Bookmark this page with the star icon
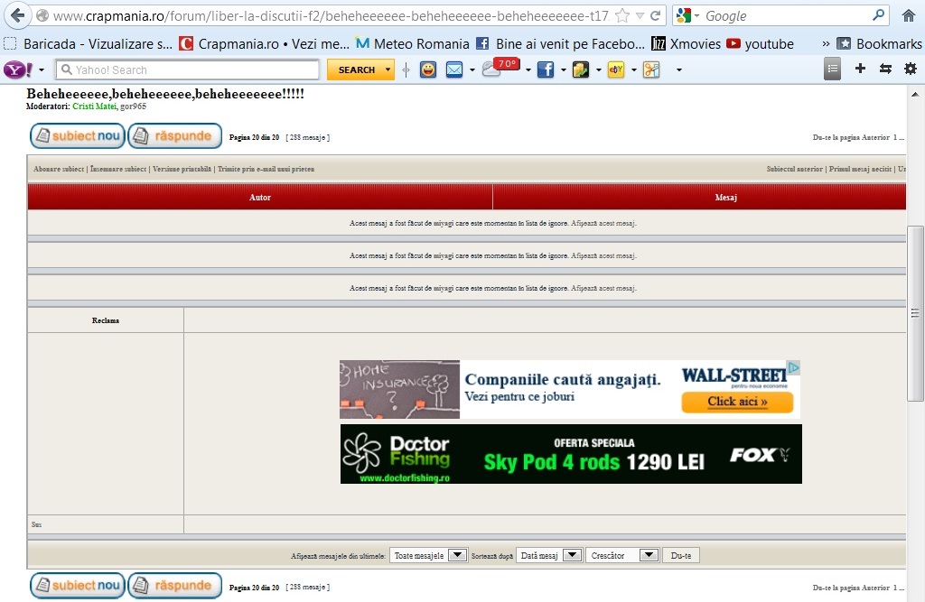Image resolution: width=925 pixels, height=602 pixels. [621, 16]
